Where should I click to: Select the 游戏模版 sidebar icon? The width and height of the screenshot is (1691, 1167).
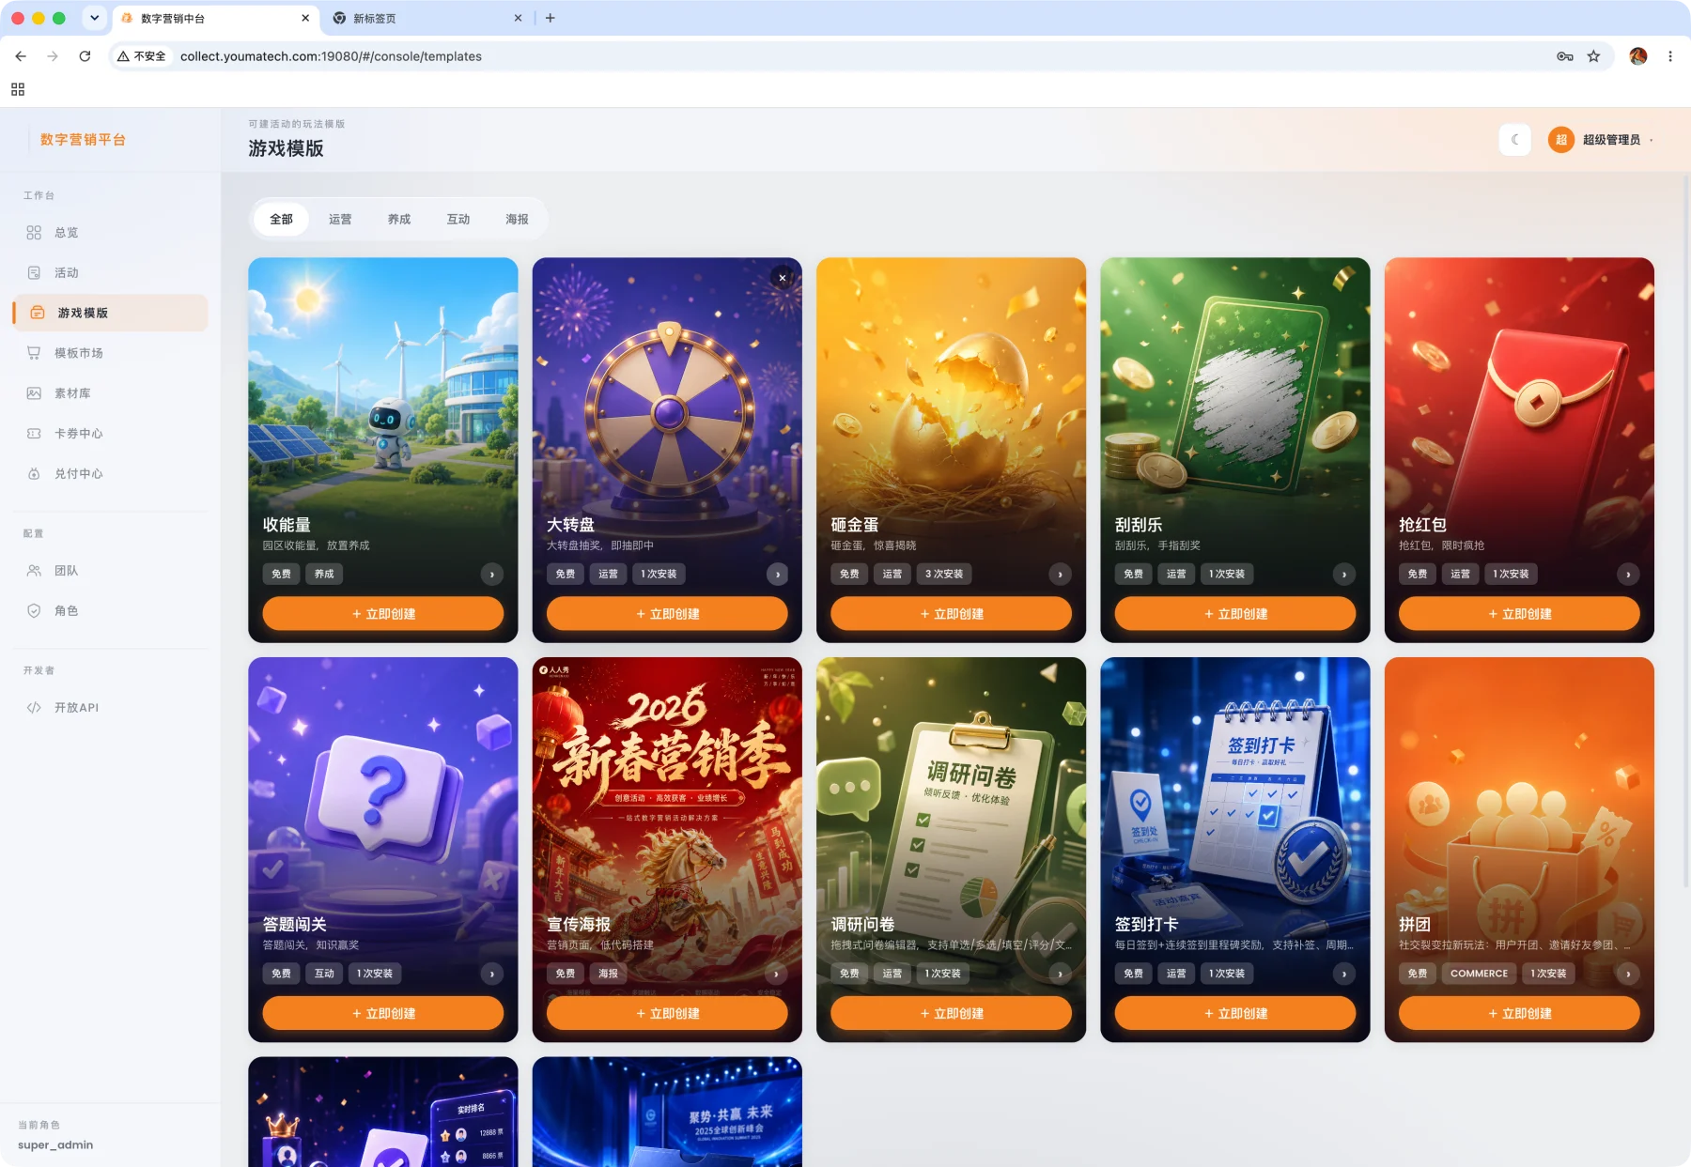[38, 313]
